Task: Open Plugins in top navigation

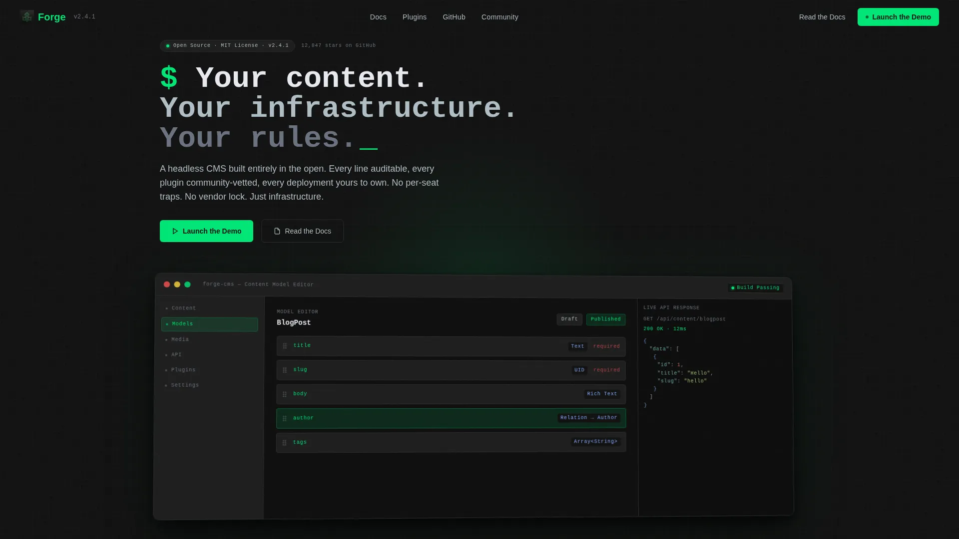Action: pos(415,17)
